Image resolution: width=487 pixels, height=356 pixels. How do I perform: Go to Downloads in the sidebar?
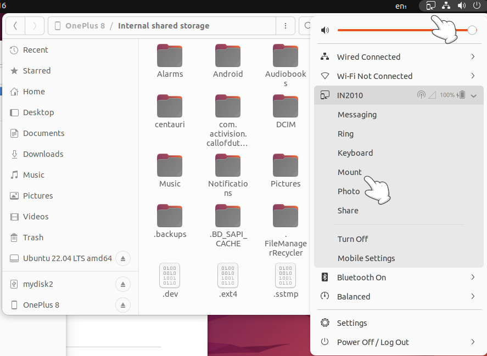coord(43,154)
